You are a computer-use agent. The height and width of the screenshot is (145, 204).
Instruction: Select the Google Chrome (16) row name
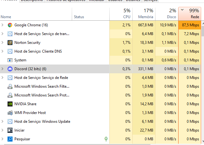click(31, 25)
